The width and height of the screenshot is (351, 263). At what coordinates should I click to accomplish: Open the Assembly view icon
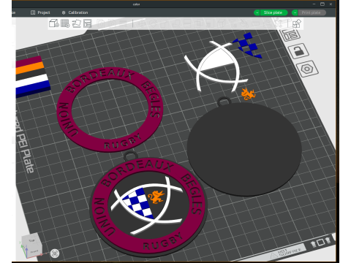[x=297, y=23]
